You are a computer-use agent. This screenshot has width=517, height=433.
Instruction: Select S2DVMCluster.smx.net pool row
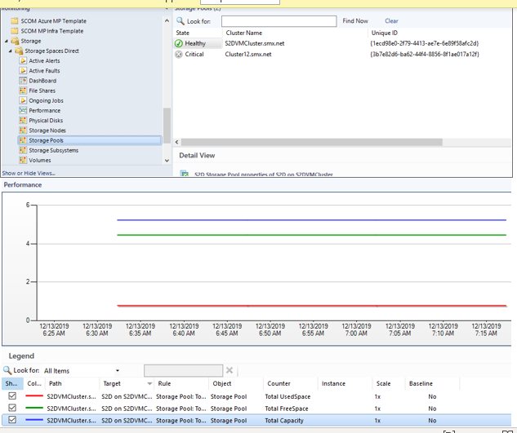pyautogui.click(x=342, y=43)
